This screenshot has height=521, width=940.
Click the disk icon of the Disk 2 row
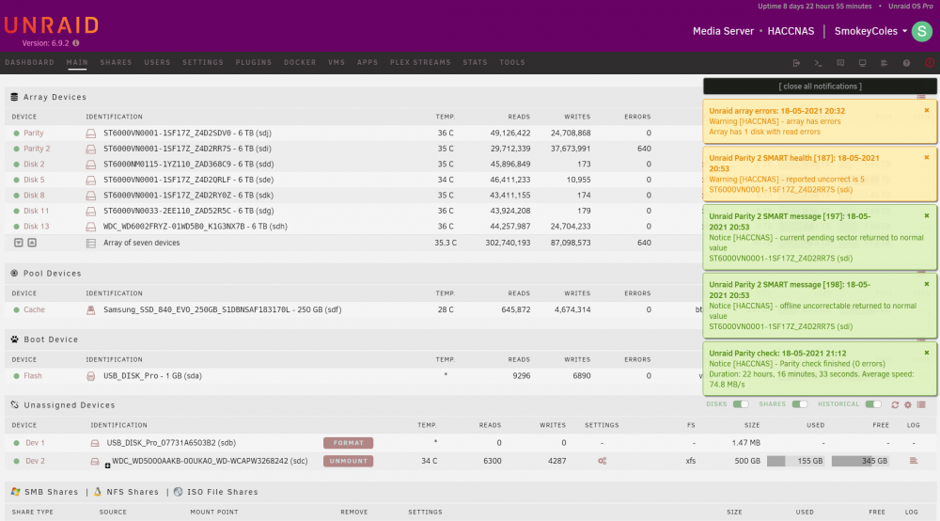point(90,165)
